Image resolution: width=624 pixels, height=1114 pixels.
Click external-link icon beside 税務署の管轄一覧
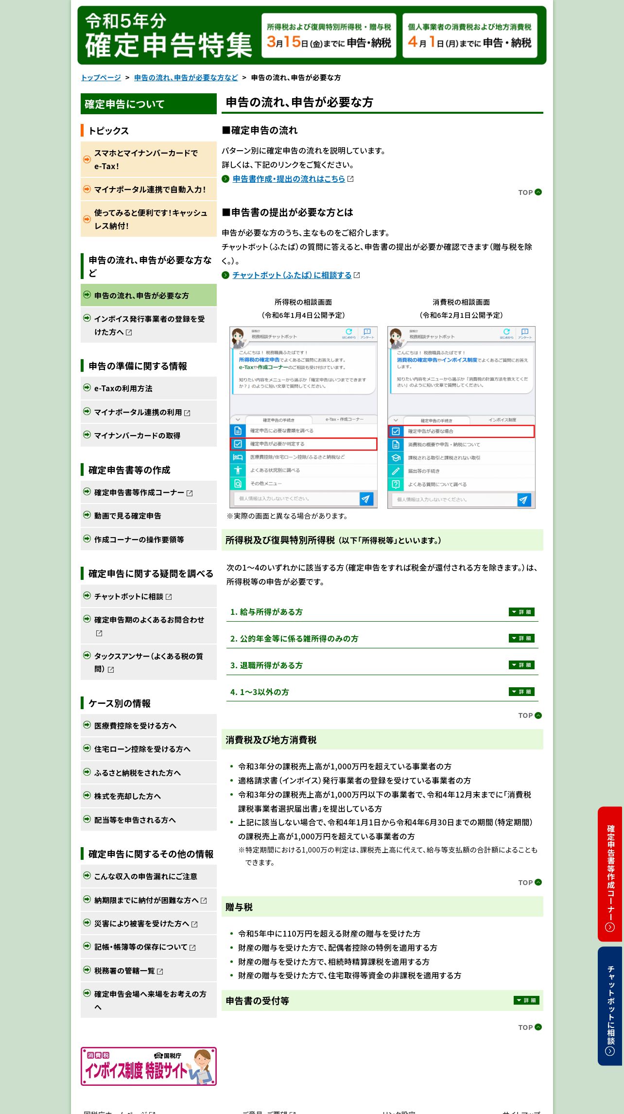tap(160, 972)
